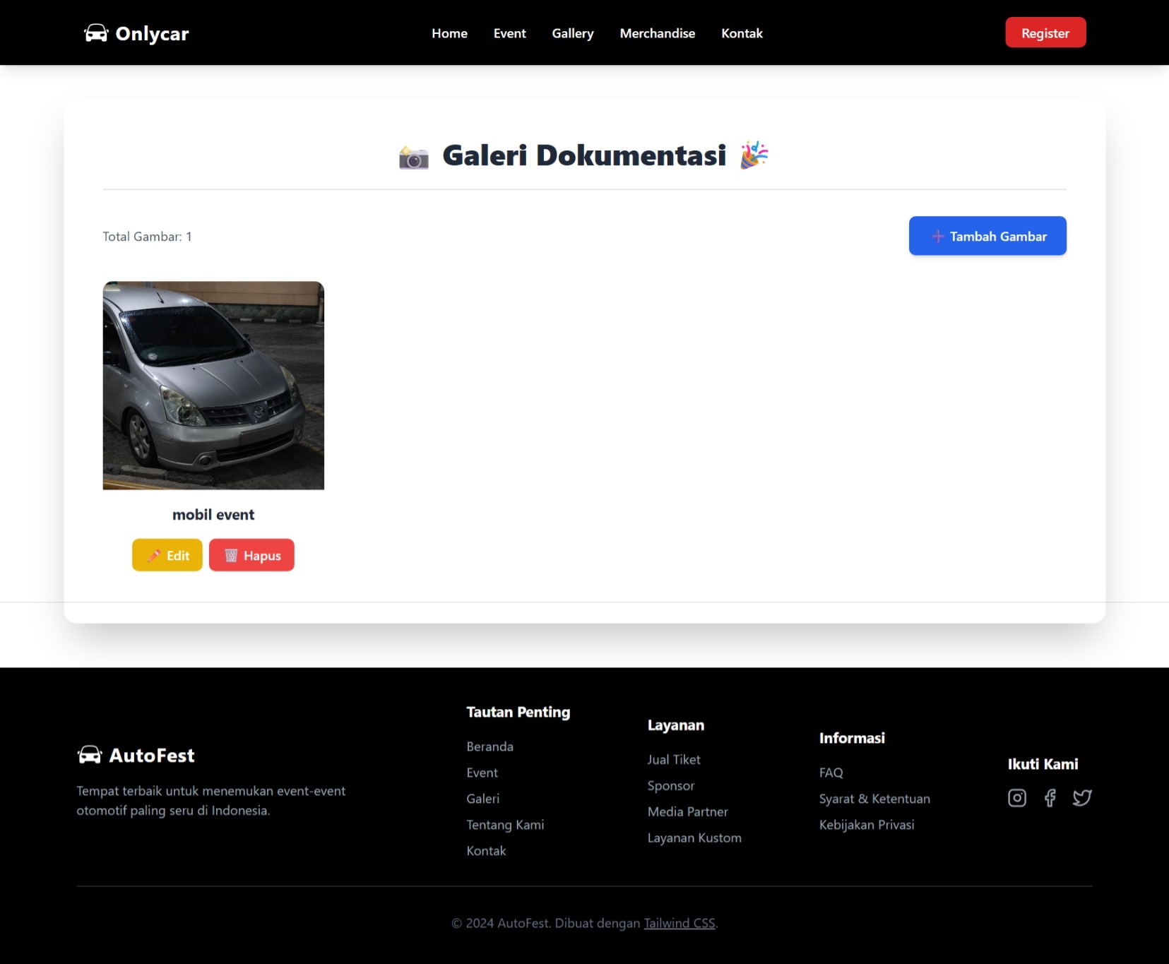The image size is (1169, 964).
Task: Open Merchandise from the navbar
Action: 657,33
